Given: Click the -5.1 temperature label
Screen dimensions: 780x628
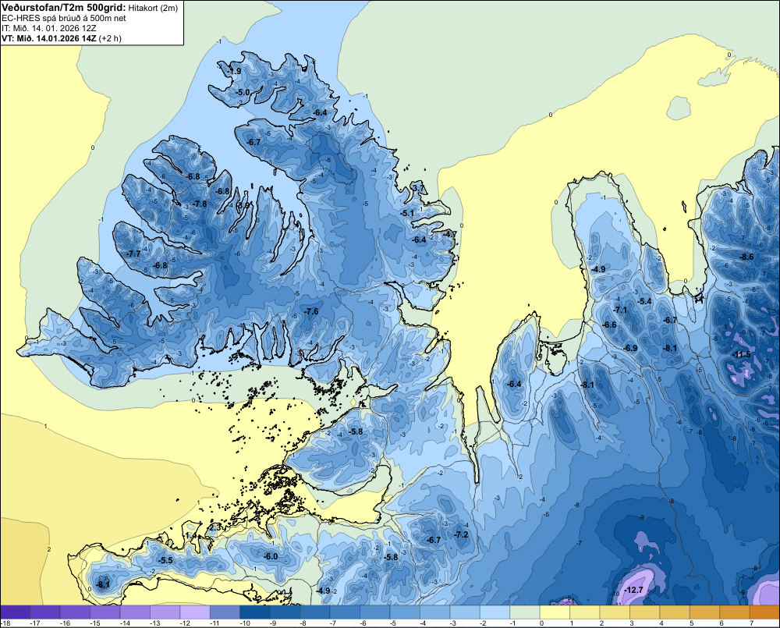Looking at the screenshot, I should (407, 213).
